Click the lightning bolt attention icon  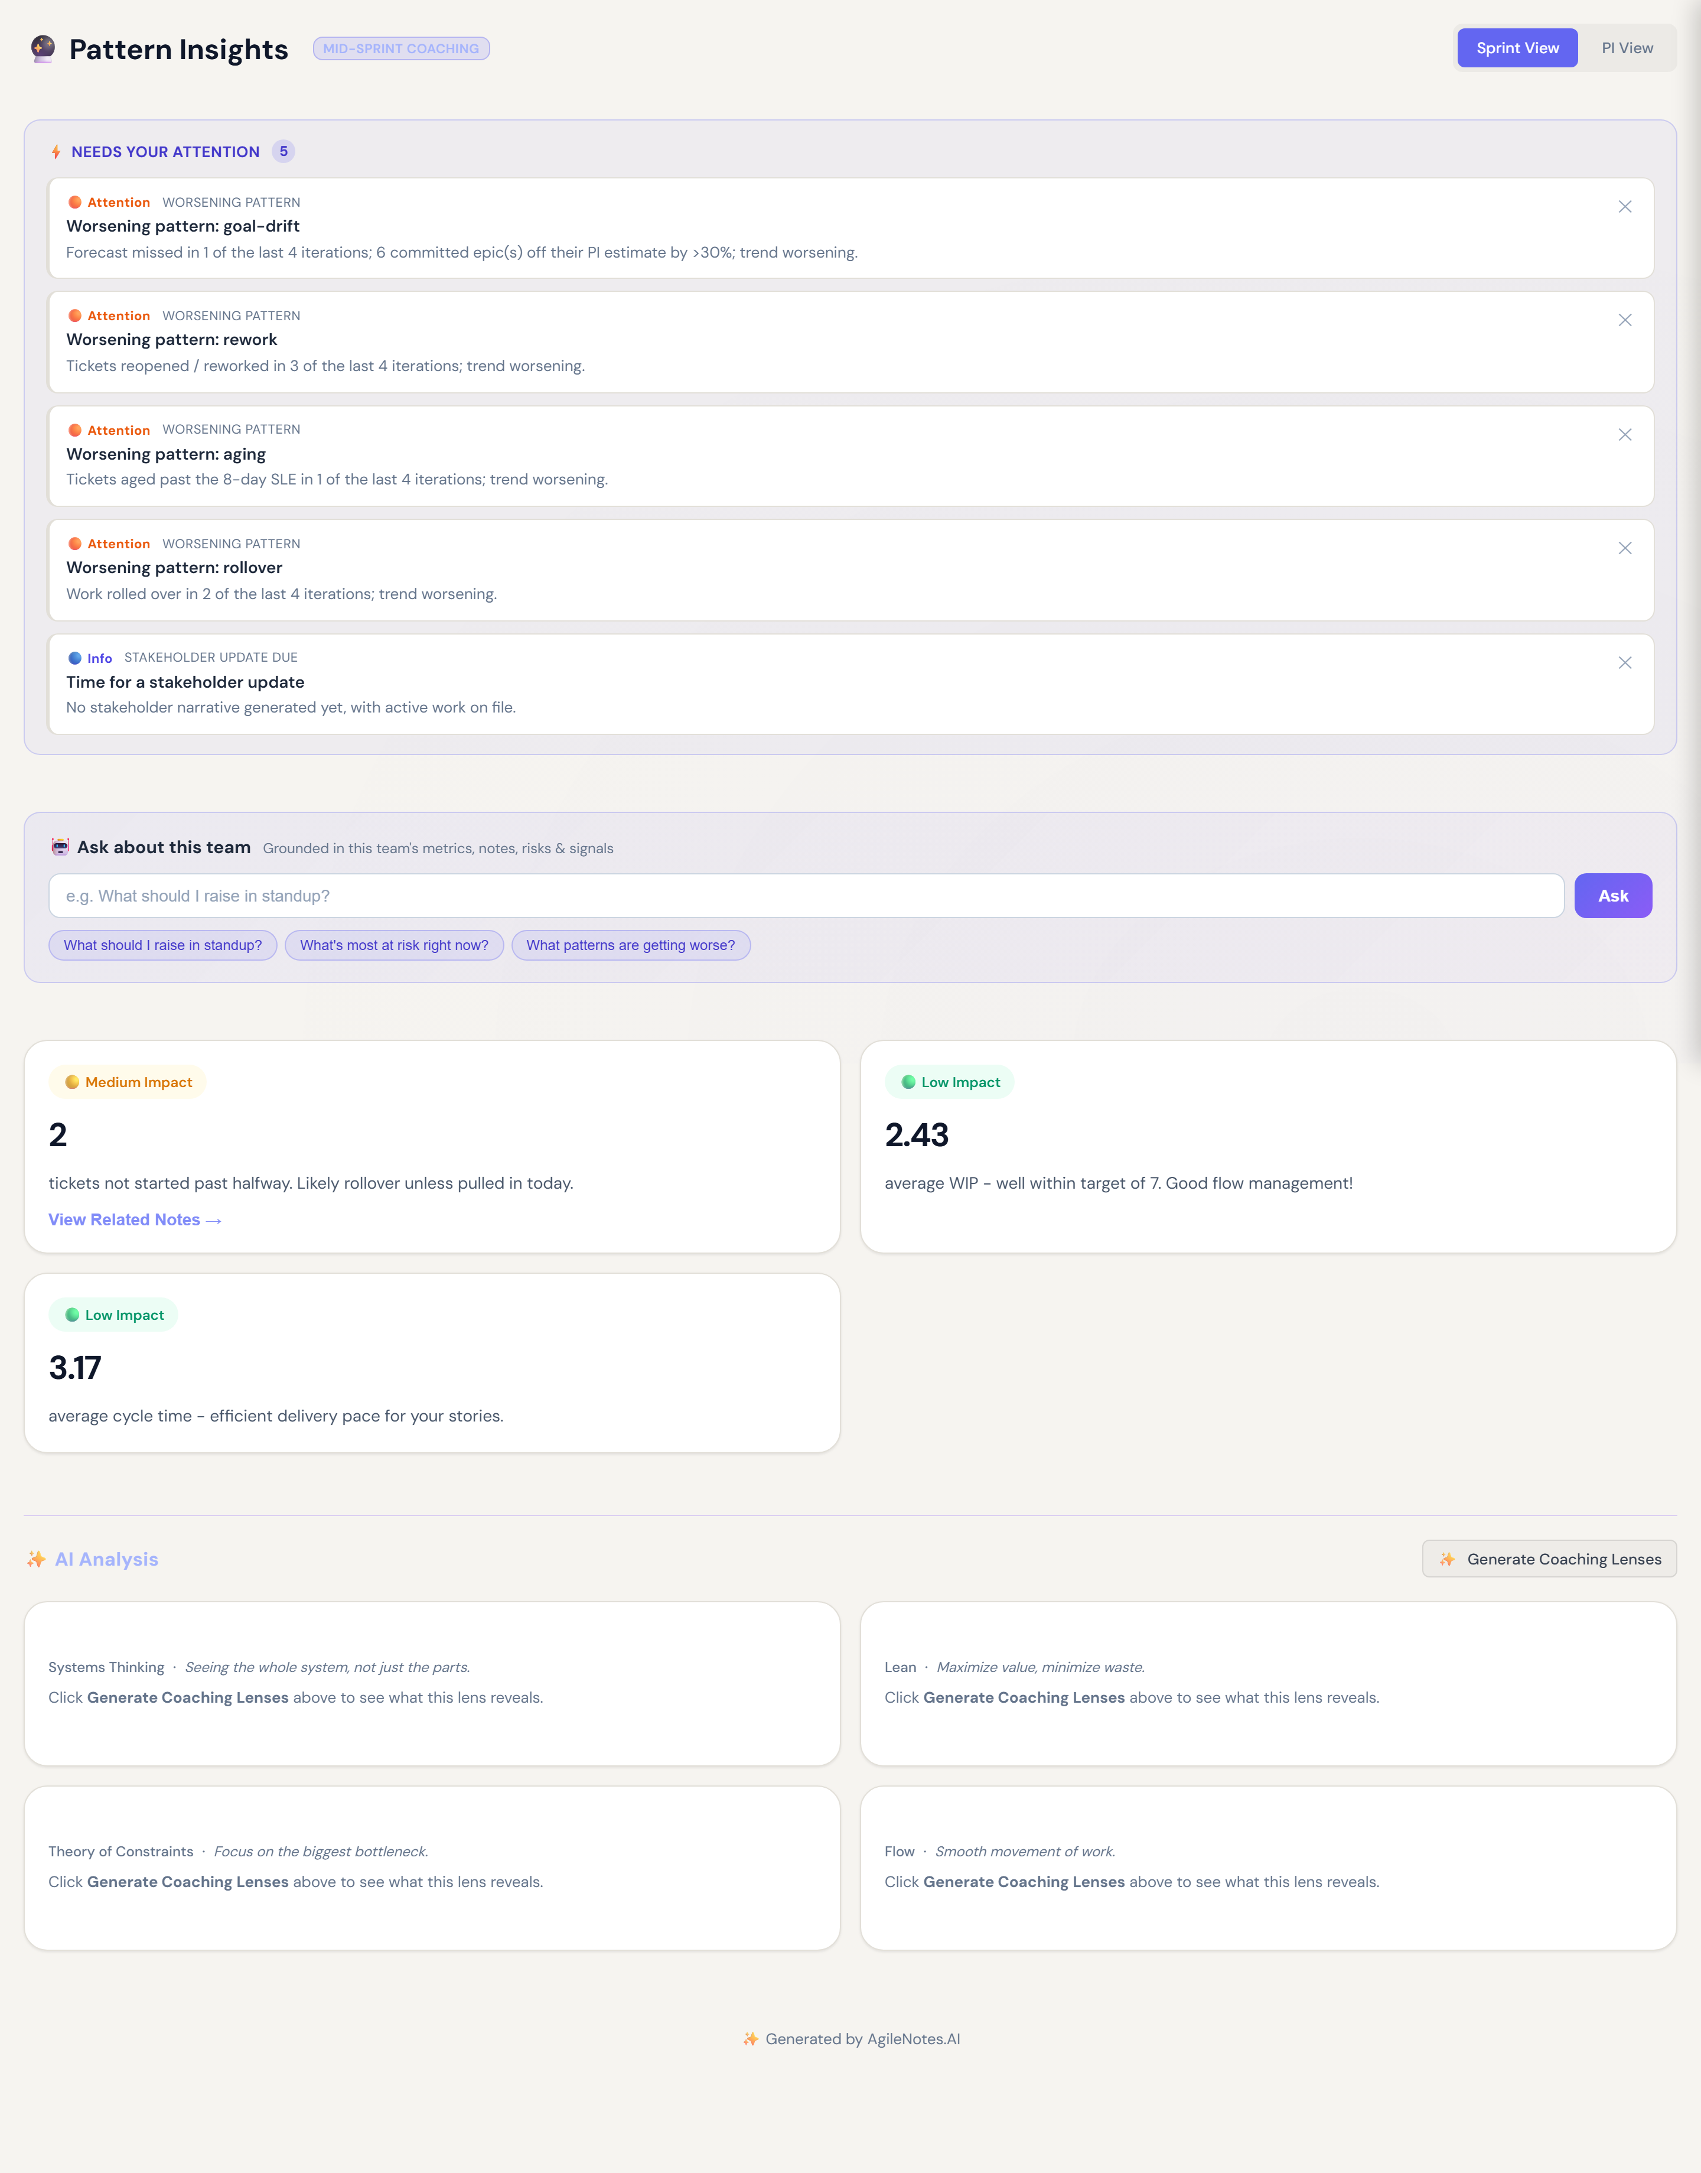(x=56, y=151)
